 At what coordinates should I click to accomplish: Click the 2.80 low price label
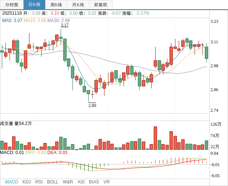click(x=92, y=105)
